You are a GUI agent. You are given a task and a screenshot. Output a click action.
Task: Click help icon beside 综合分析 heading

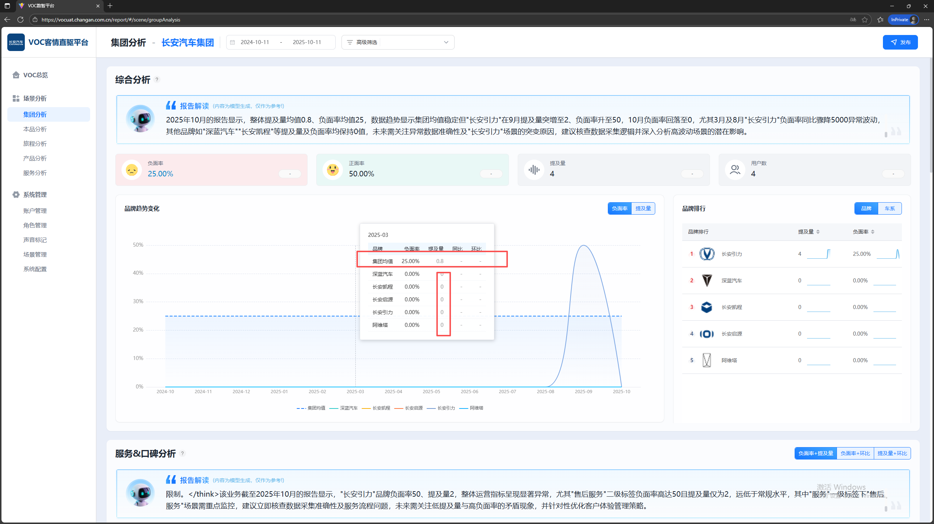157,79
